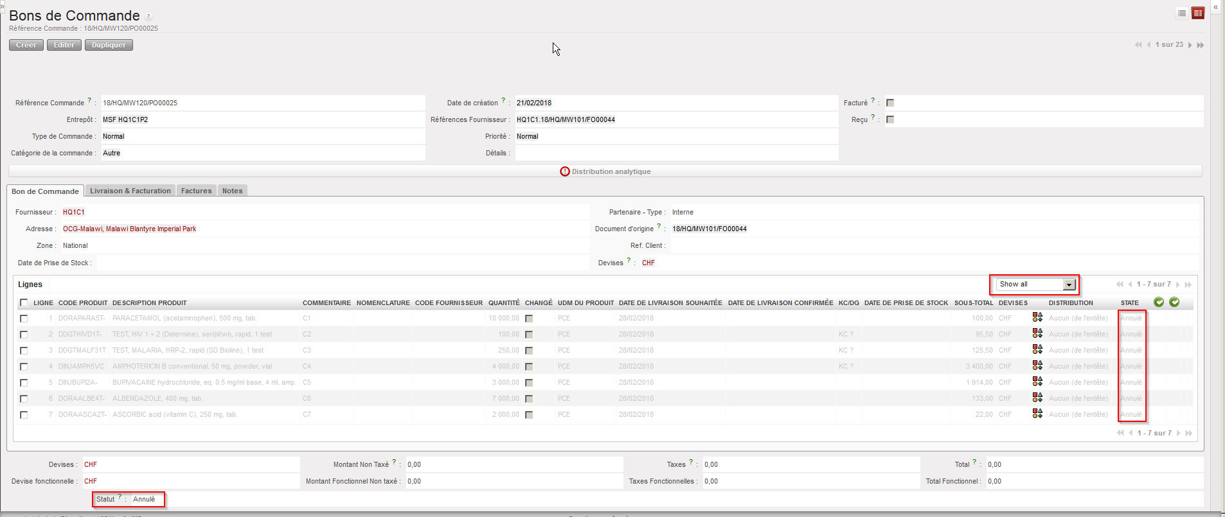Open analytic distribution icon for ASCORBIC acid line

(1037, 414)
